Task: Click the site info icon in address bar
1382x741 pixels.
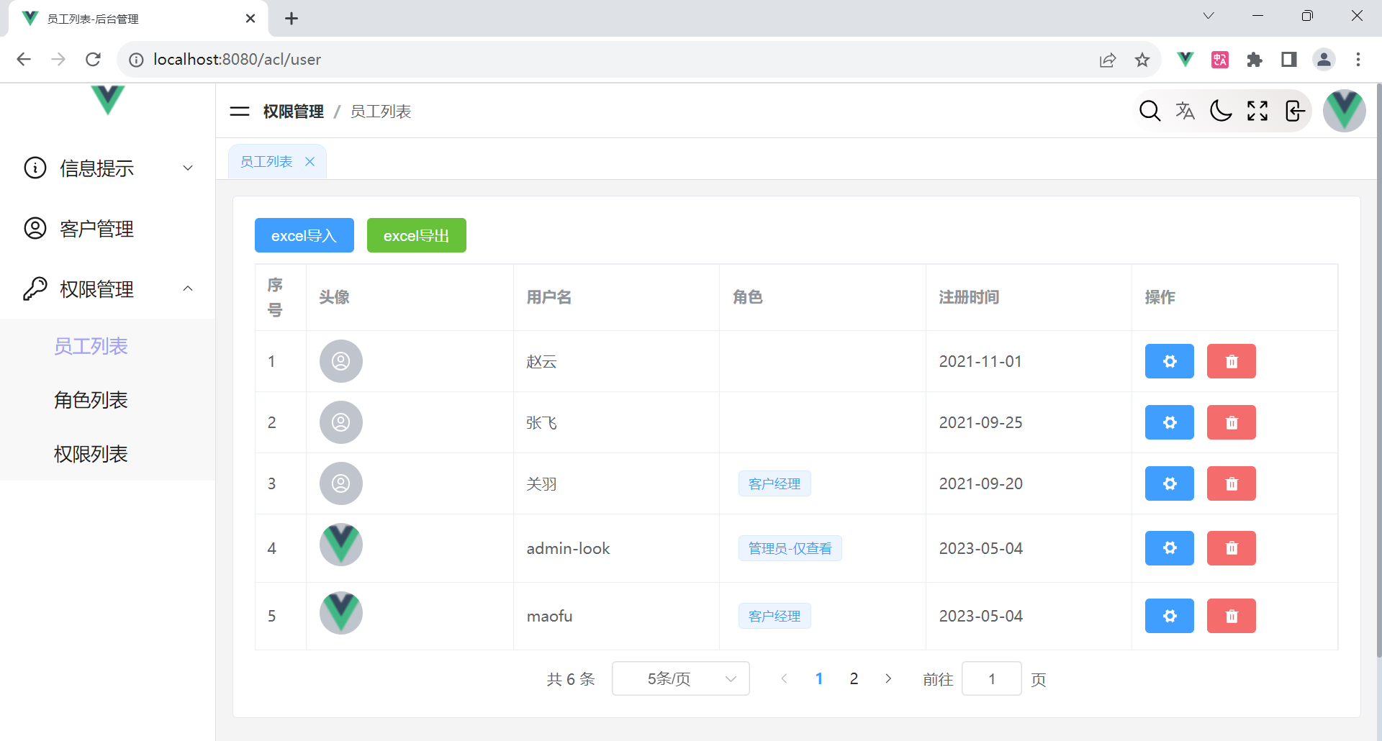Action: tap(136, 60)
